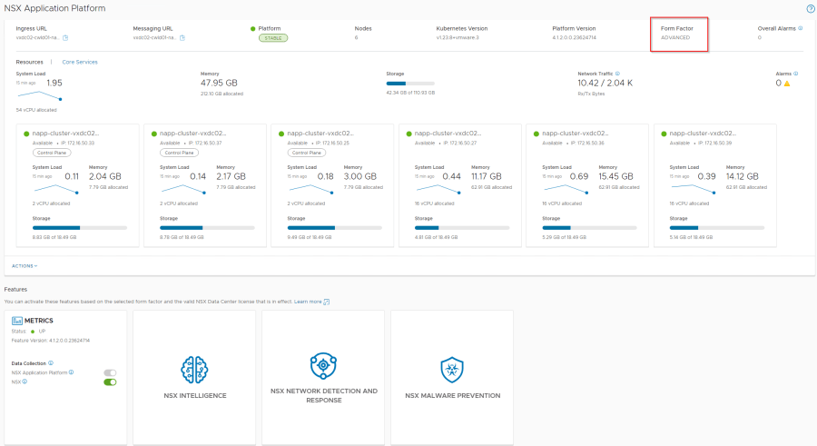Select the NSX Malware Prevention card title

452,395
